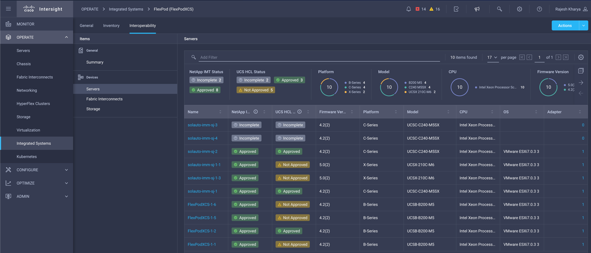
Task: Open the help question mark icon
Action: point(539,9)
